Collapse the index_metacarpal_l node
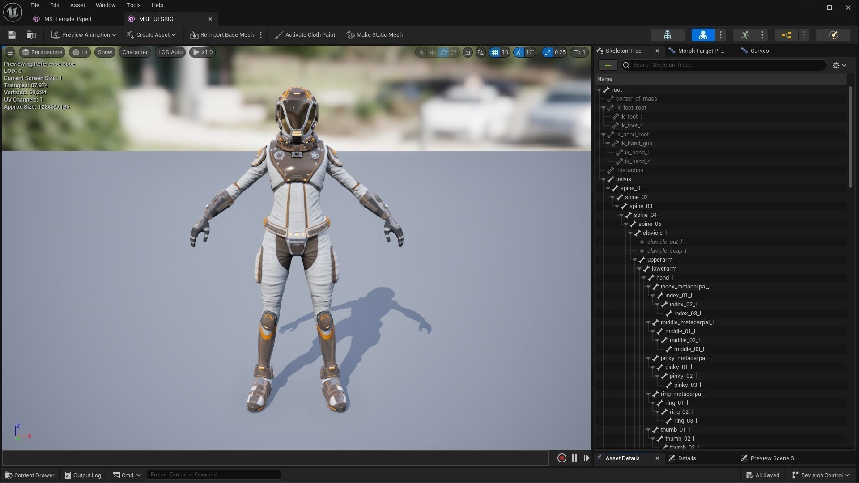 point(648,287)
